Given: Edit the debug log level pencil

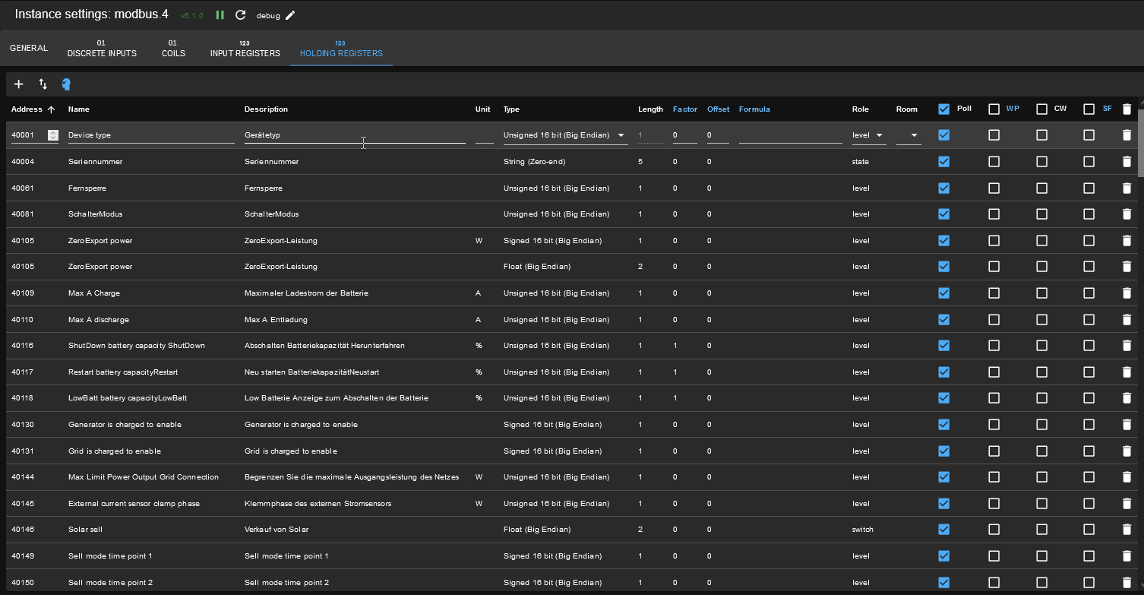Looking at the screenshot, I should click(x=290, y=15).
